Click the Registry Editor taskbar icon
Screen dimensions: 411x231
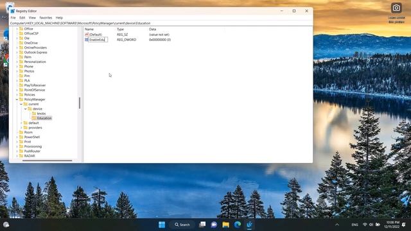pyautogui.click(x=249, y=225)
